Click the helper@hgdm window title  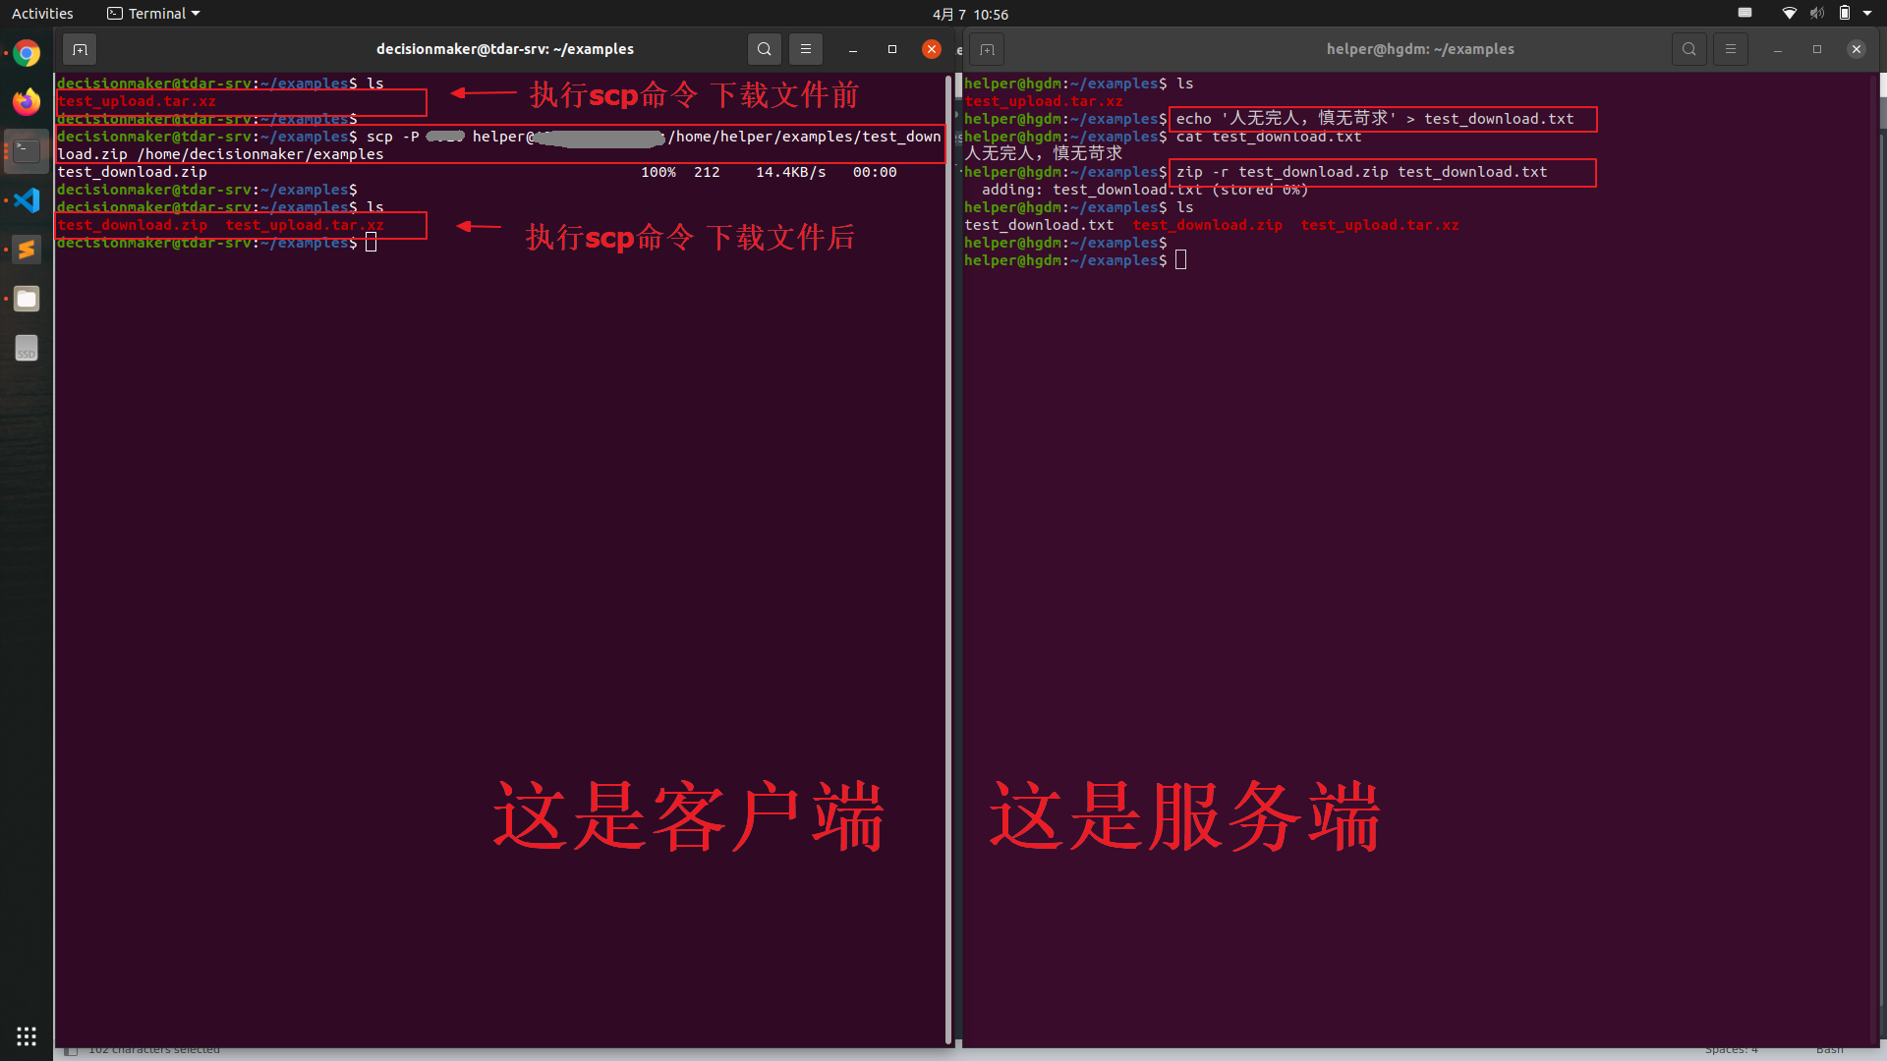click(1420, 49)
